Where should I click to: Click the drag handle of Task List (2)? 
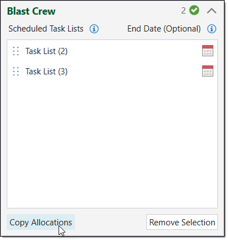click(x=16, y=51)
